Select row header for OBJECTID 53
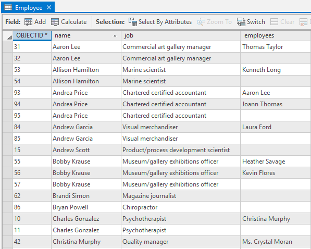Viewport: 311px width, 249px height. (x=8, y=70)
